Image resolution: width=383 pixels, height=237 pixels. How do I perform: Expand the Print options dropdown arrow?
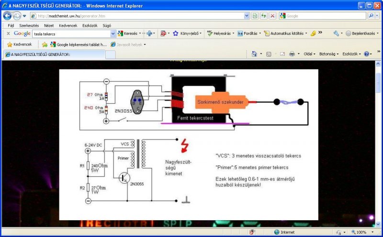tap(298, 54)
